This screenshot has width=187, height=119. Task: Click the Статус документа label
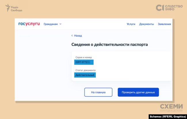85,70
